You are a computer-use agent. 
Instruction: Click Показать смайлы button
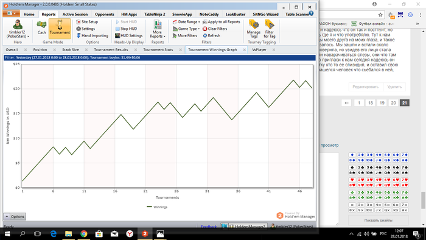378,220
